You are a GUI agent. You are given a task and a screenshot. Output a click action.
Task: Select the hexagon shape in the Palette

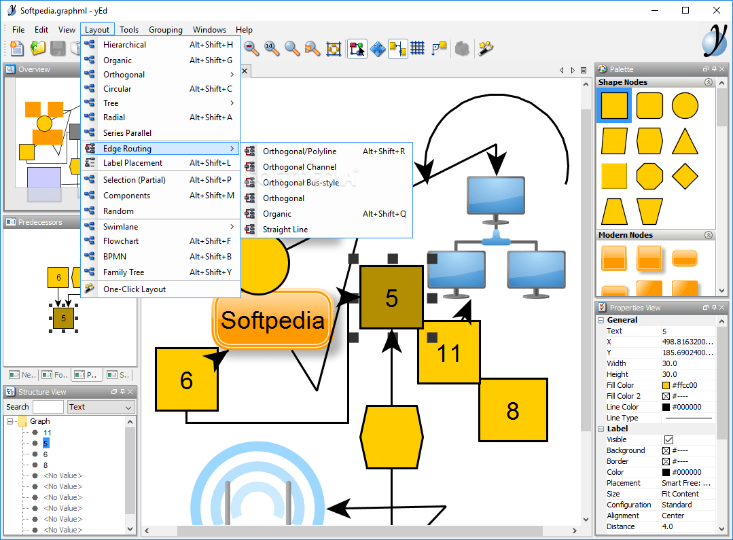click(x=649, y=141)
